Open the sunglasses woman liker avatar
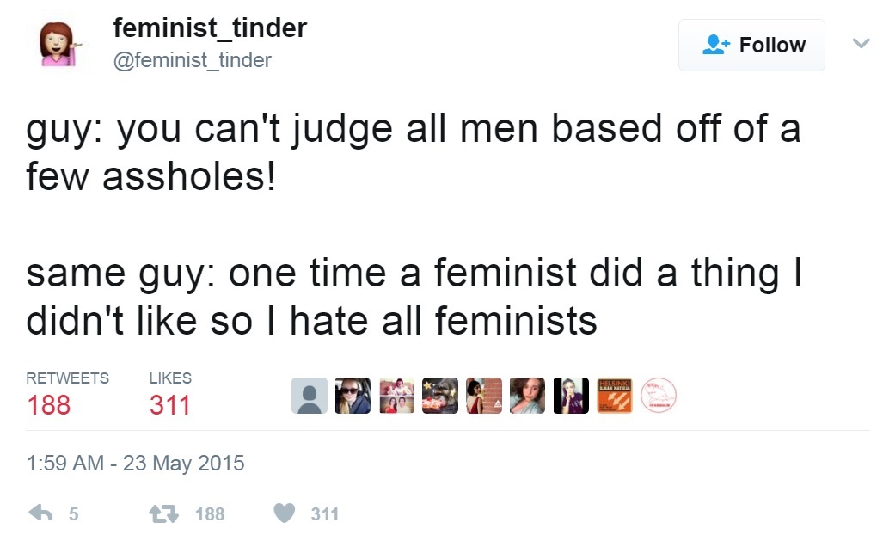 click(353, 396)
